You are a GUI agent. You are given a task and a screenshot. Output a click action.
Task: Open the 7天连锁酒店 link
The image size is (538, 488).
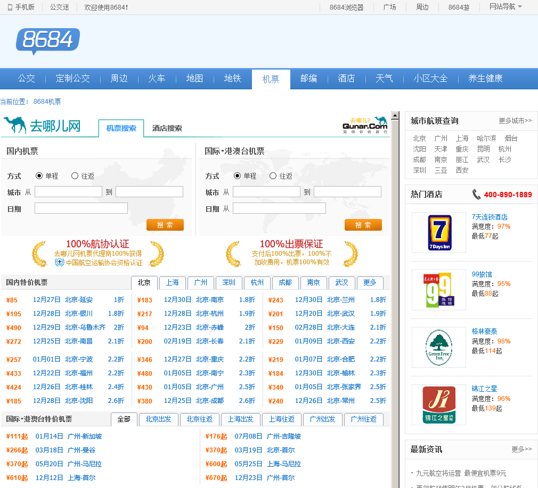click(490, 217)
